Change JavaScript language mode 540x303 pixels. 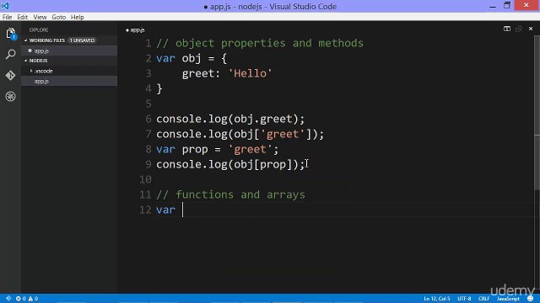coord(508,299)
